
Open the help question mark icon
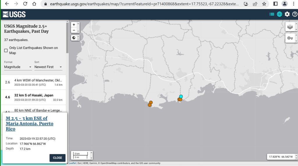pyautogui.click(x=295, y=14)
